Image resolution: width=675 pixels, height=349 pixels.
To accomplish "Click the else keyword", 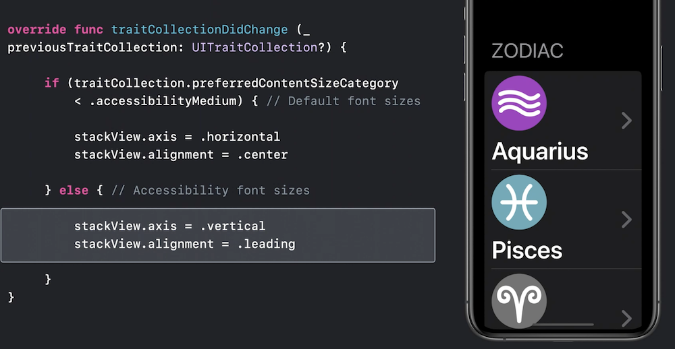I will 74,191.
